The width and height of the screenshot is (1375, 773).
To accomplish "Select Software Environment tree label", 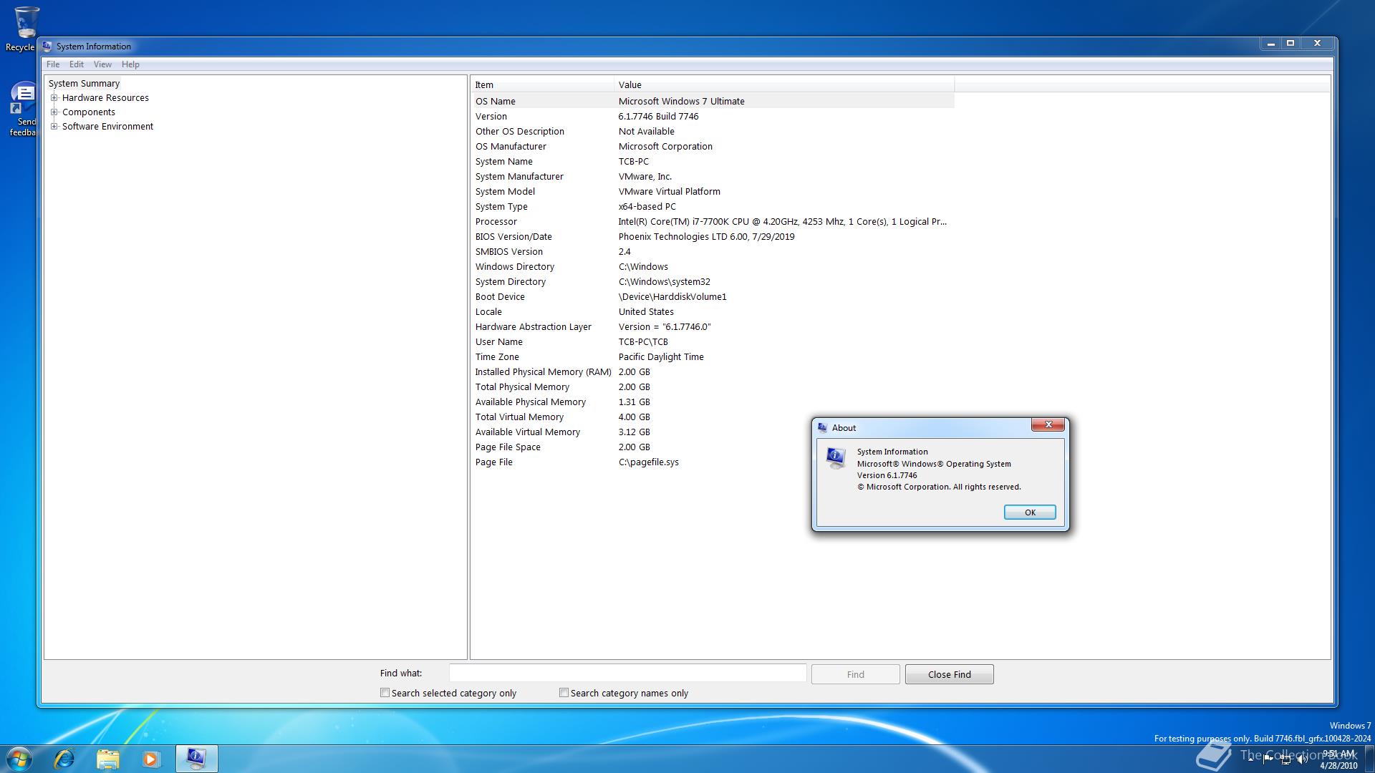I will (107, 127).
